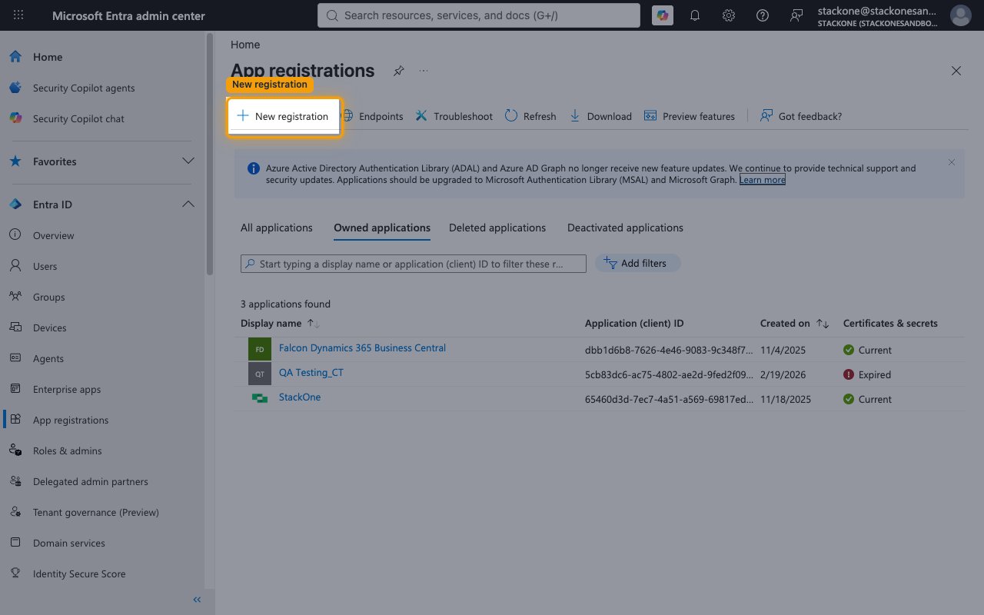Open the Feedback icon in header
Screen dimensions: 984x615
pyautogui.click(x=796, y=15)
